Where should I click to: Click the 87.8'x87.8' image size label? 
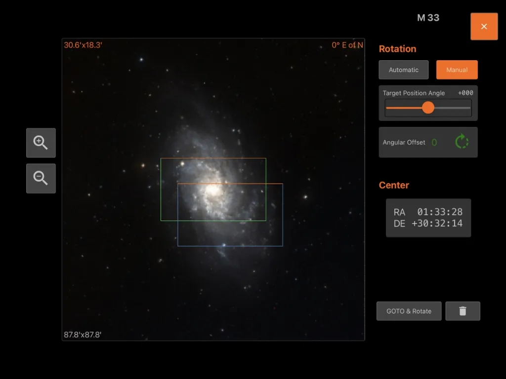click(x=83, y=335)
